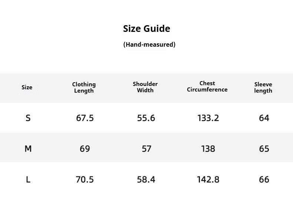293x216 pixels.
Task: Select the Size column header
Action: pos(27,87)
